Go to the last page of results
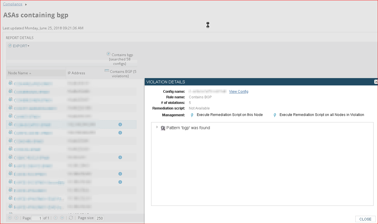This screenshot has height=224, width=378. (x=62, y=218)
